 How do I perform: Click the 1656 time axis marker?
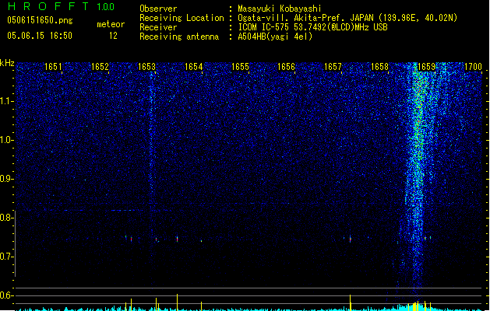287,67
